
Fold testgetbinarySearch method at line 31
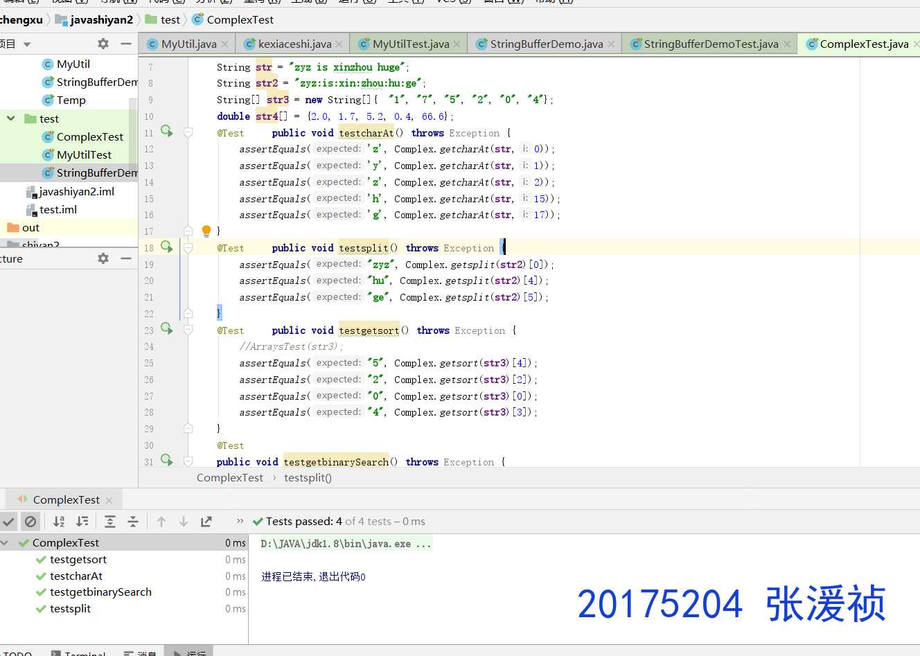coord(188,461)
